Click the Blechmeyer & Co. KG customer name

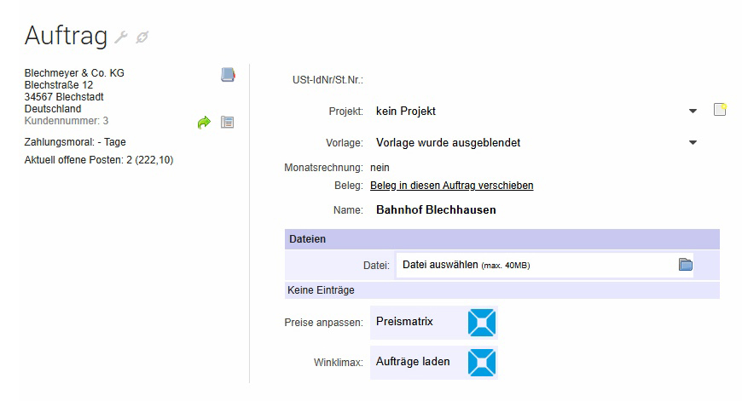click(x=74, y=73)
